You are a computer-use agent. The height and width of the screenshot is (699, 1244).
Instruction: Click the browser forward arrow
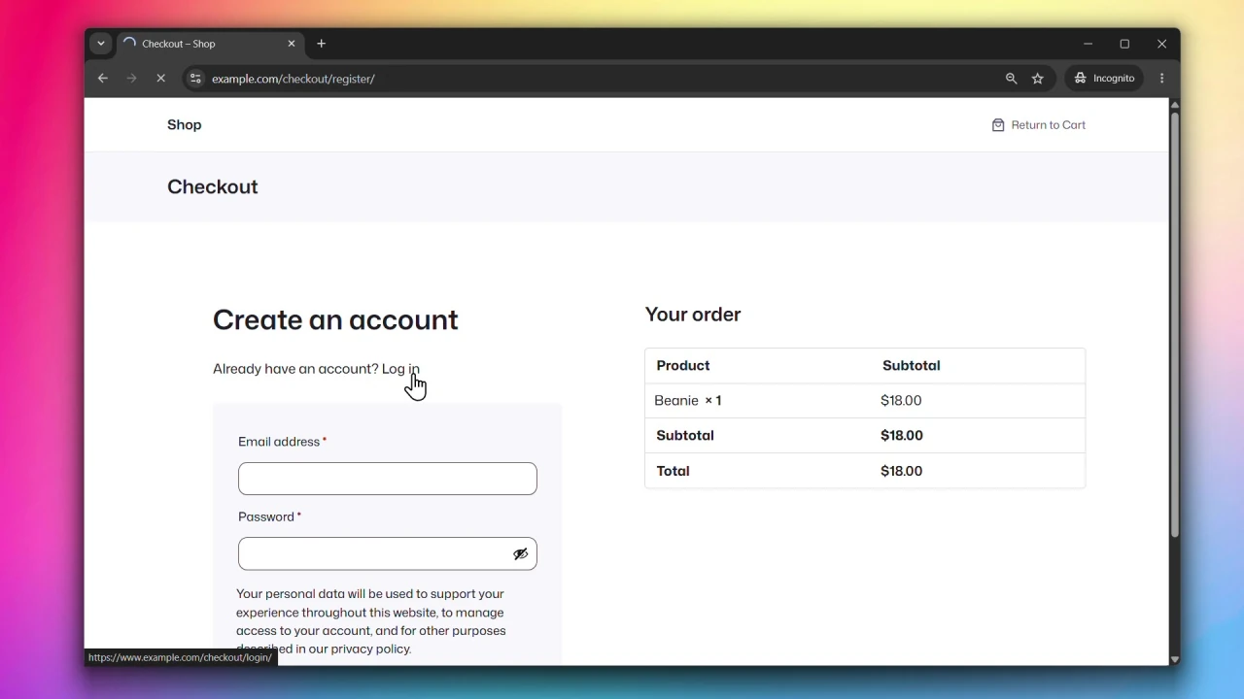[132, 79]
